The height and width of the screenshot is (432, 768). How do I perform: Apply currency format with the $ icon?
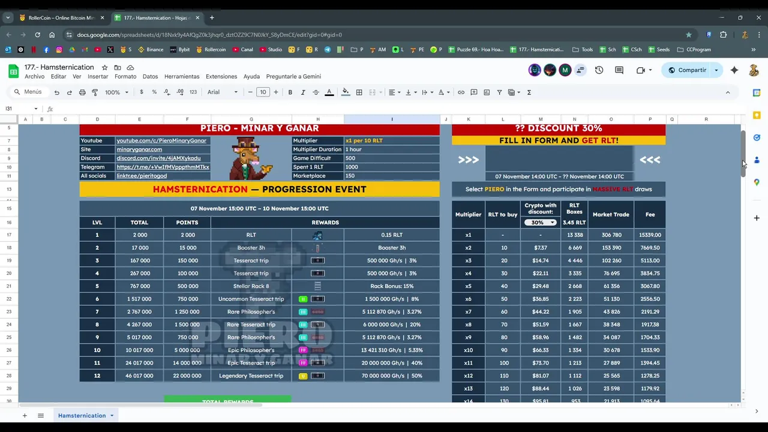[142, 92]
